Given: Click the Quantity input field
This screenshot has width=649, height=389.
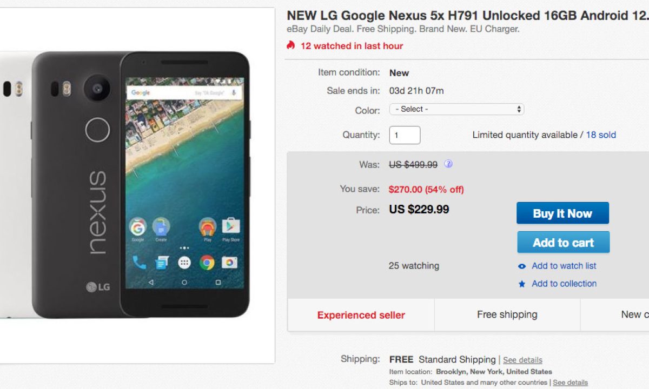Looking at the screenshot, I should coord(405,135).
